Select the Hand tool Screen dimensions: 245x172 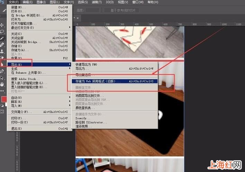coord(2,84)
